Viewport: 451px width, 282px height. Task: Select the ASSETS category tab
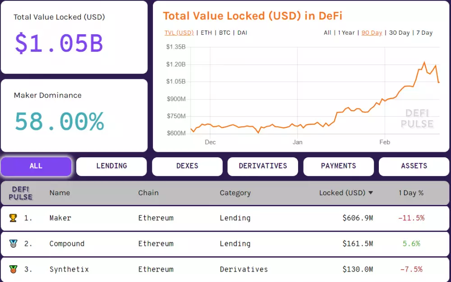(414, 166)
